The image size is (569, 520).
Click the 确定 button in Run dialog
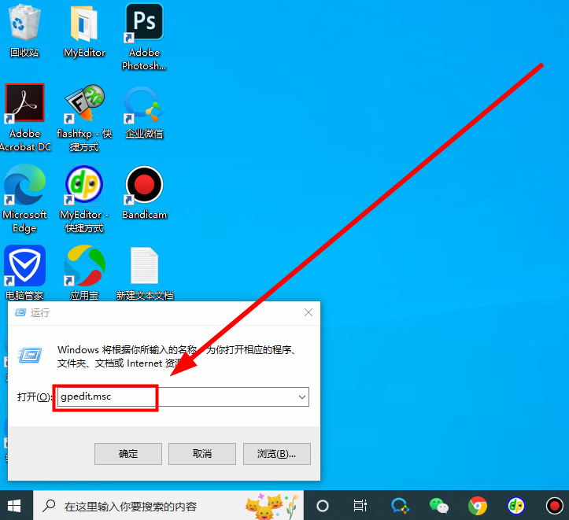128,454
